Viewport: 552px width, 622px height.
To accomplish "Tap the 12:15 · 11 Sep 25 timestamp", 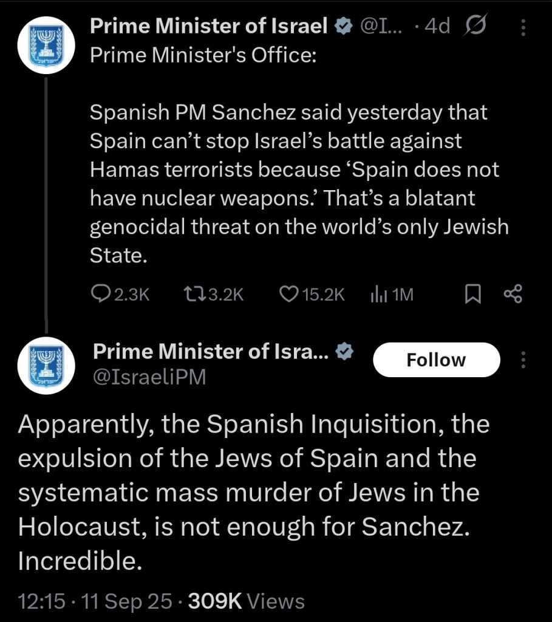I will pyautogui.click(x=95, y=601).
